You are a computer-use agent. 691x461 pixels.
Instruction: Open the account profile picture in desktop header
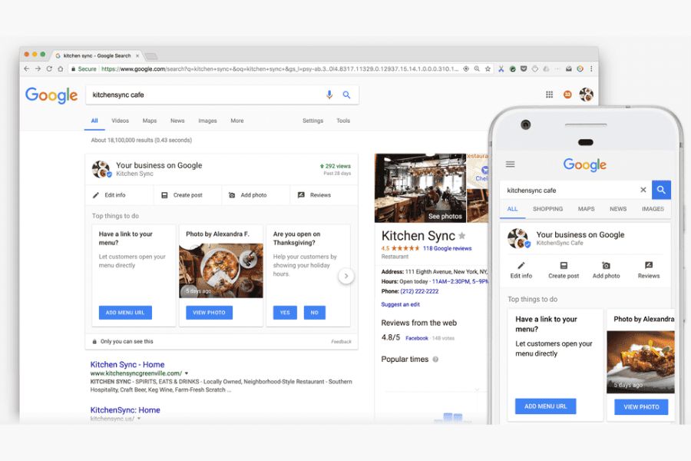[586, 95]
